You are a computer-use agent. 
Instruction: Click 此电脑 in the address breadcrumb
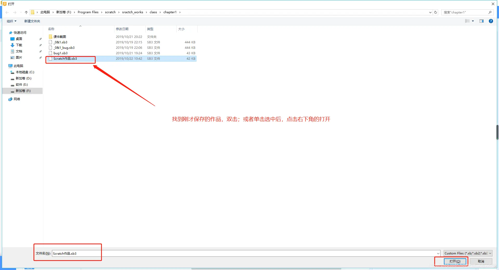tap(45, 12)
